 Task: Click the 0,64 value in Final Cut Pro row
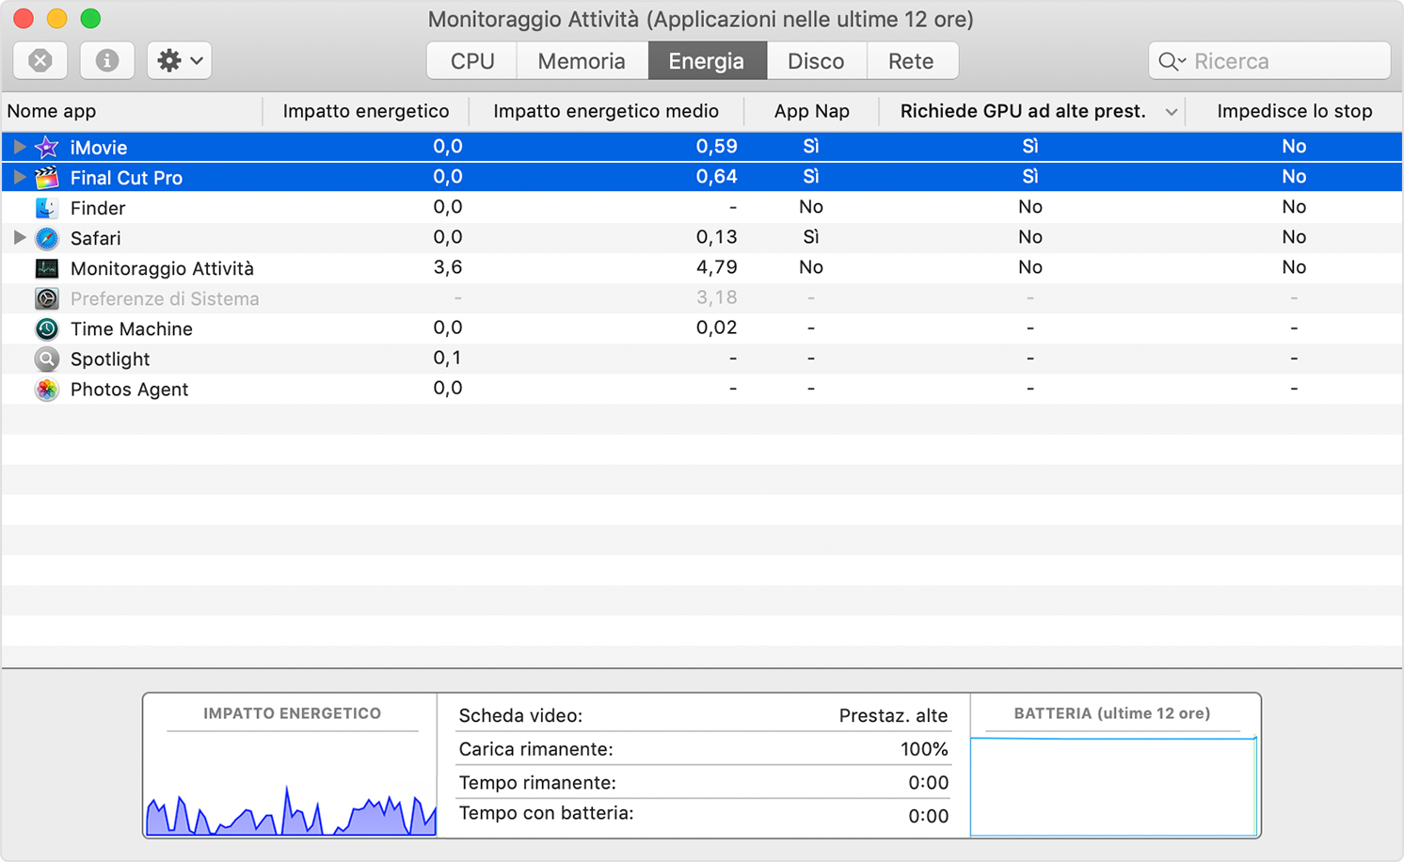coord(716,177)
